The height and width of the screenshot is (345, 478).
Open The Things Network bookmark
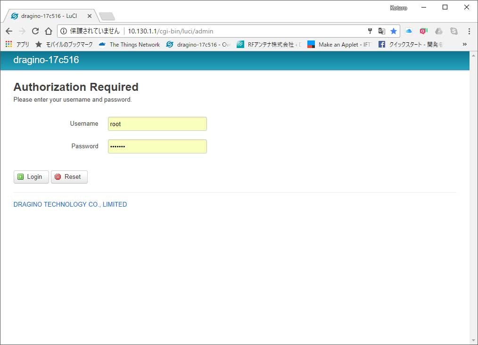tap(130, 44)
